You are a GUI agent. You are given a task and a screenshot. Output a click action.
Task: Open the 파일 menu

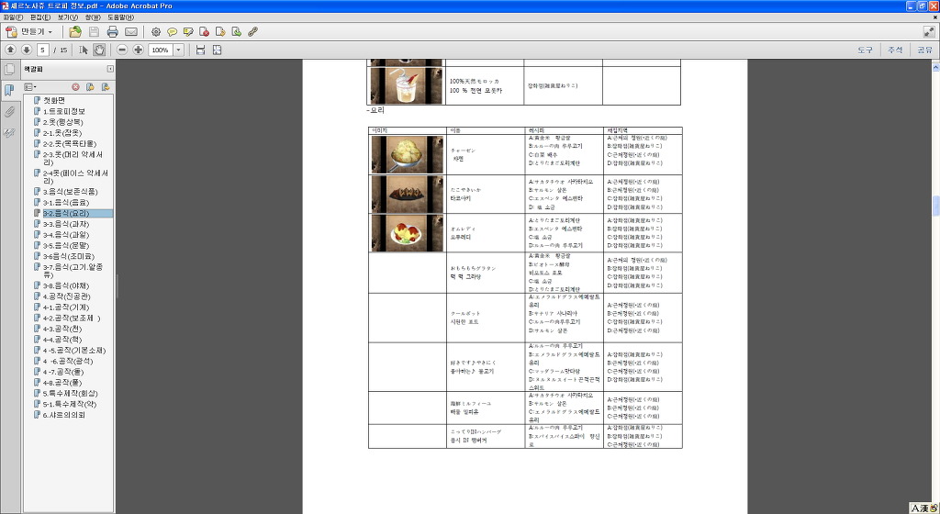(x=13, y=17)
